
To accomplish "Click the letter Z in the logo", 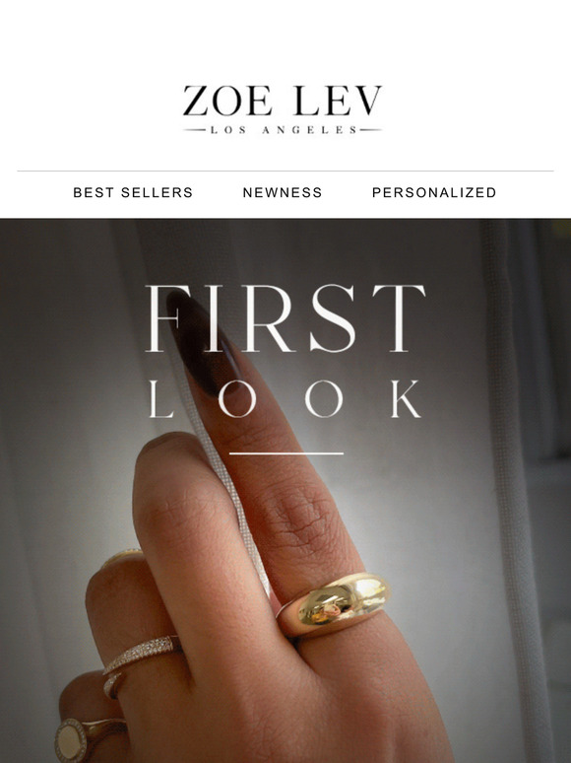I will click(195, 101).
